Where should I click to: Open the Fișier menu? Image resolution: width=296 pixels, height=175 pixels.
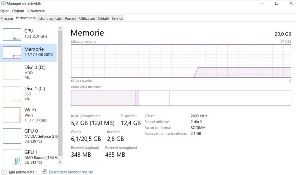point(4,11)
